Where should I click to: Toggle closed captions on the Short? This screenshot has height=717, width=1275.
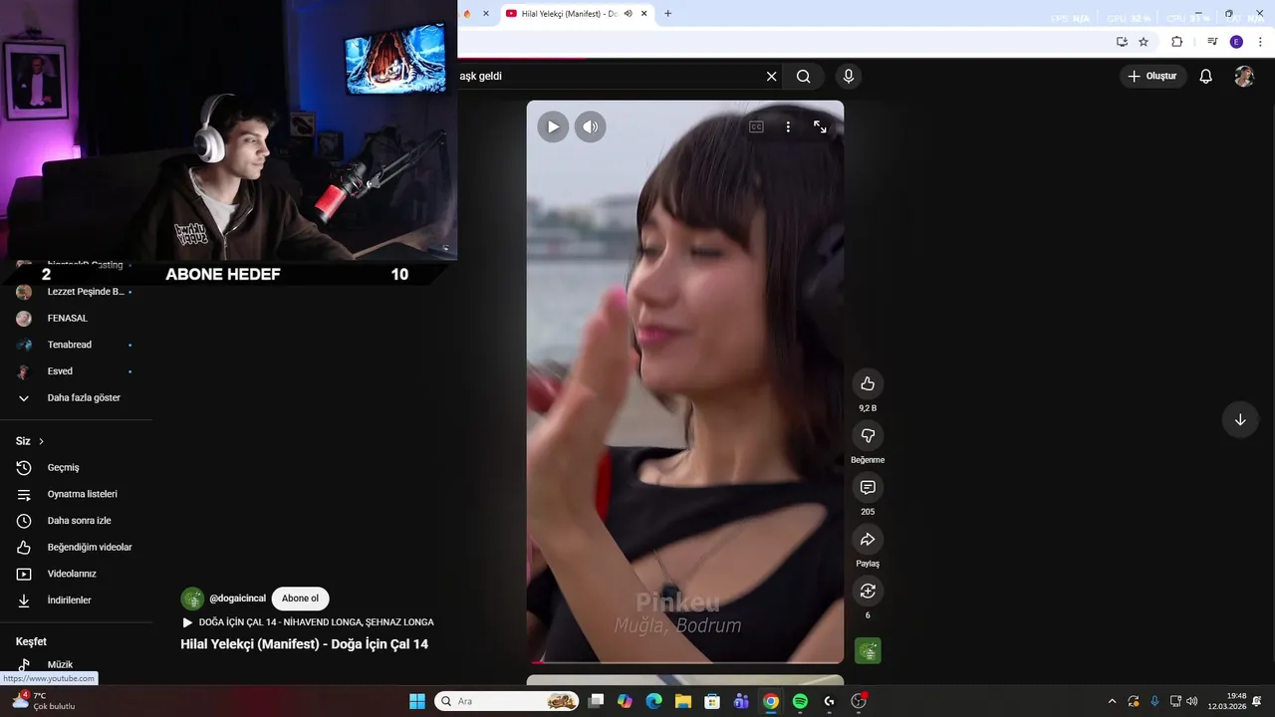(x=756, y=126)
